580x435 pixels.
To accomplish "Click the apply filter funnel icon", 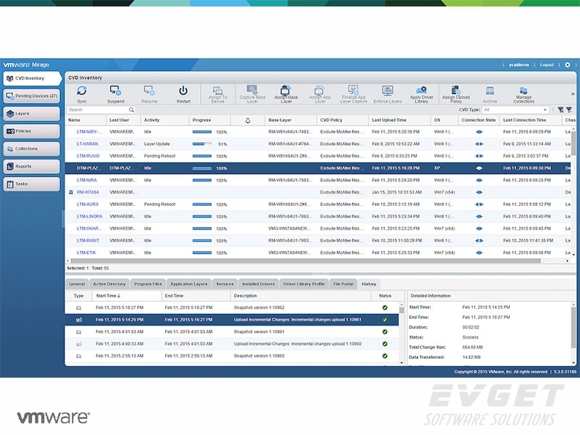I will tap(569, 110).
